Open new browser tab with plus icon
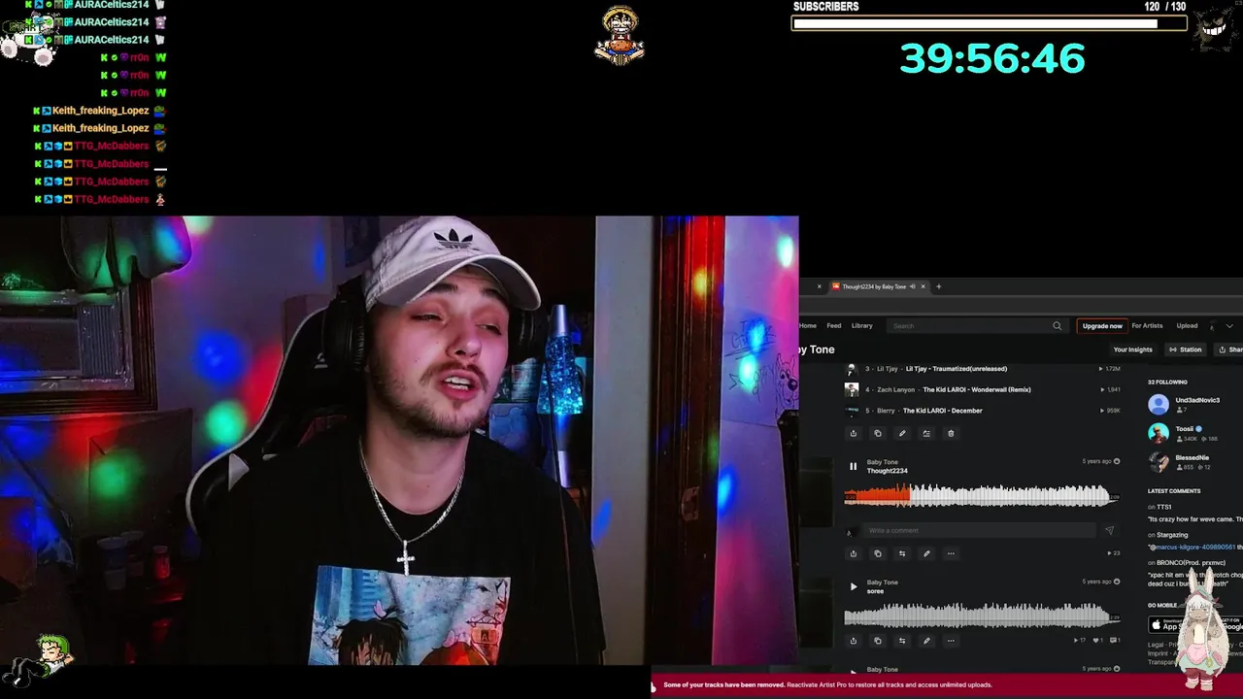The image size is (1243, 699). (x=938, y=286)
